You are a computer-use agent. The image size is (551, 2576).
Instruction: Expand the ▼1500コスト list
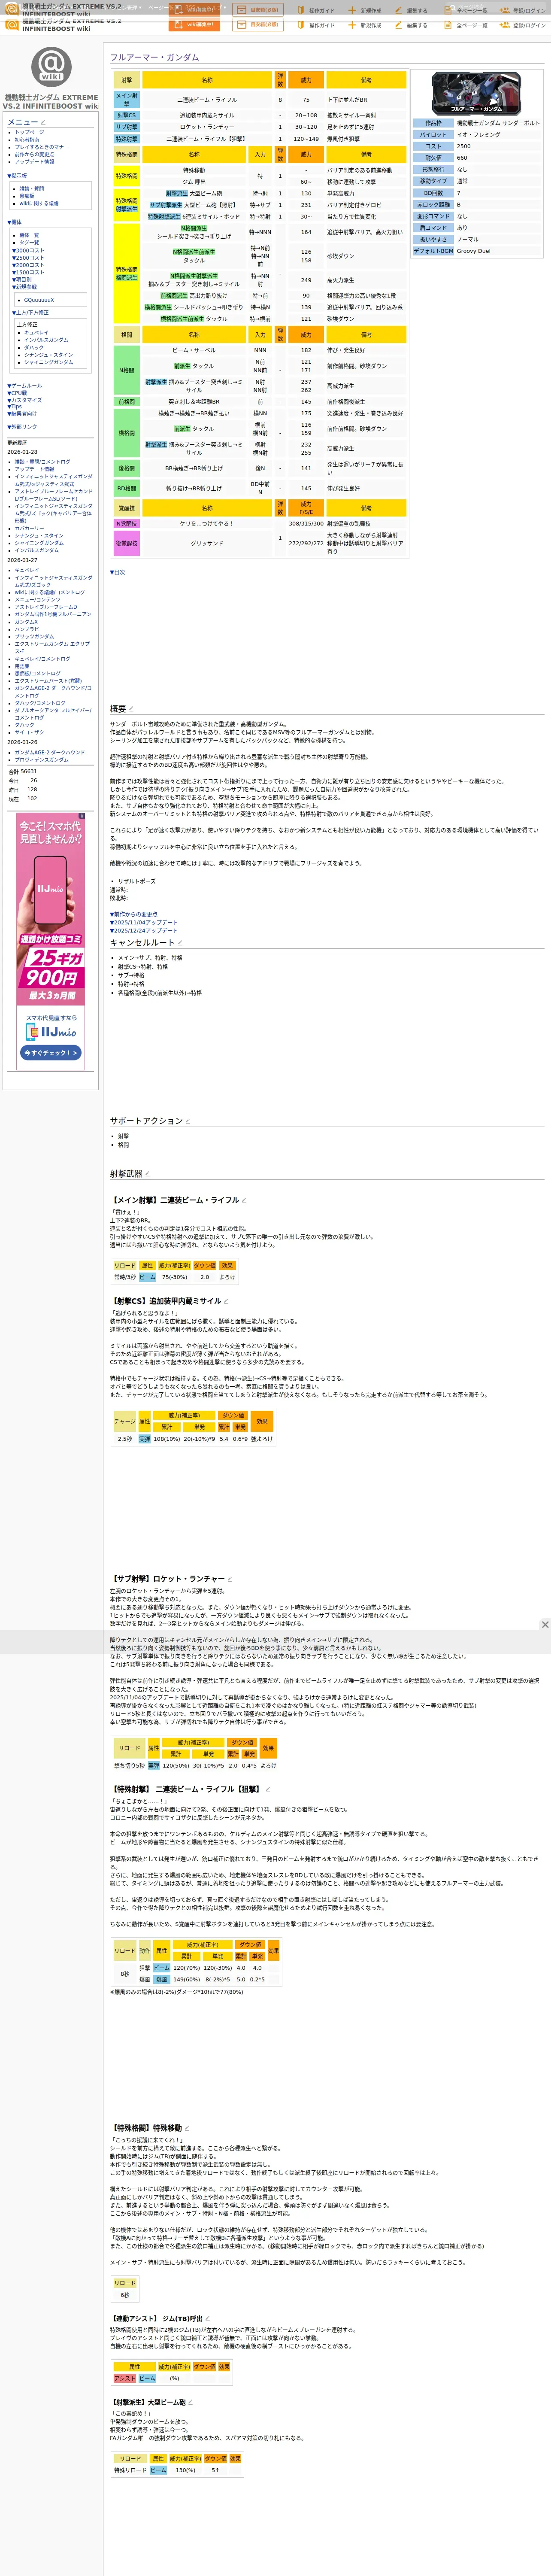(28, 272)
